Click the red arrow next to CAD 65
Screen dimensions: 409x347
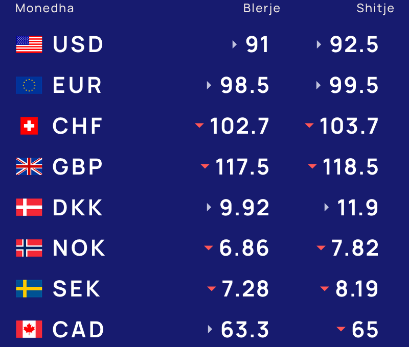click(341, 329)
